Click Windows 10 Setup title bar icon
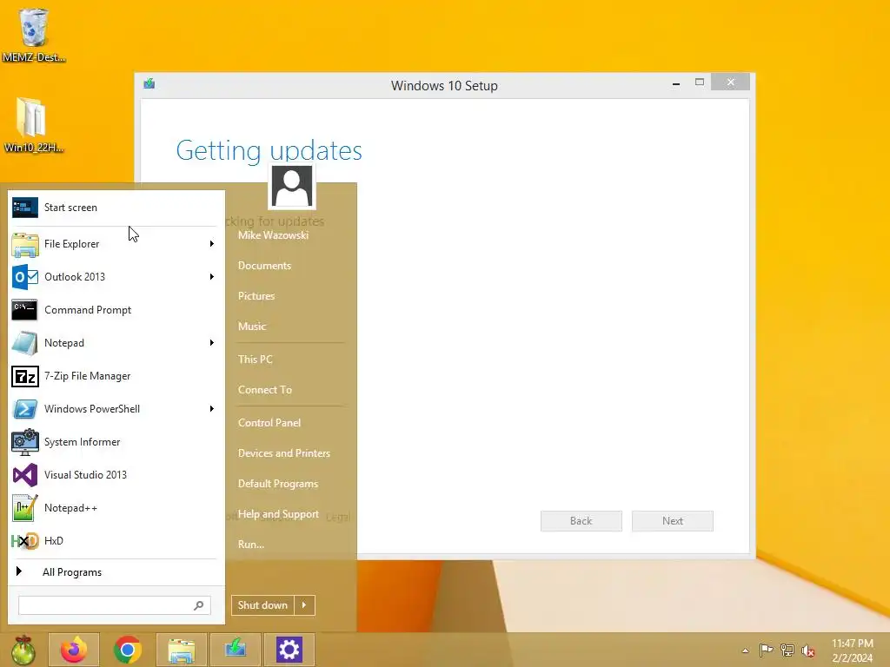 pos(149,84)
